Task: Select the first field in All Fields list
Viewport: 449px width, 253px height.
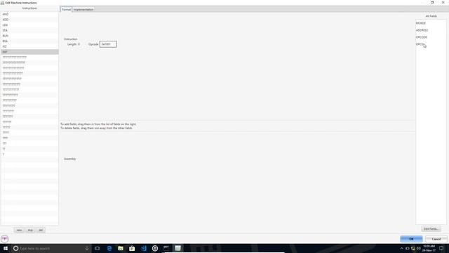Action: [421, 23]
